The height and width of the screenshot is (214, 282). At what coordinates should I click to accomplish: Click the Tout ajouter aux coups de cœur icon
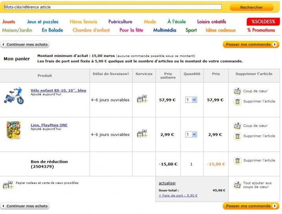[x=237, y=185]
